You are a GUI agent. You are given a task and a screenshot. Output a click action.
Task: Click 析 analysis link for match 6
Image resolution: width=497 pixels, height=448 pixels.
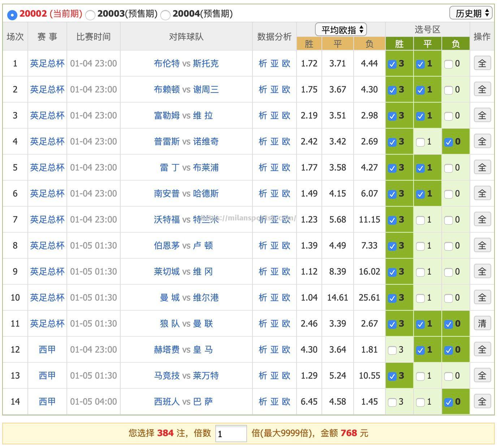[263, 193]
